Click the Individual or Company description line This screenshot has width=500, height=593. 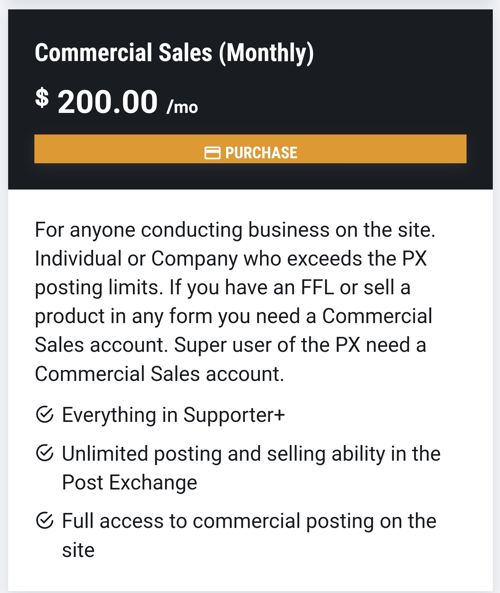click(x=231, y=259)
